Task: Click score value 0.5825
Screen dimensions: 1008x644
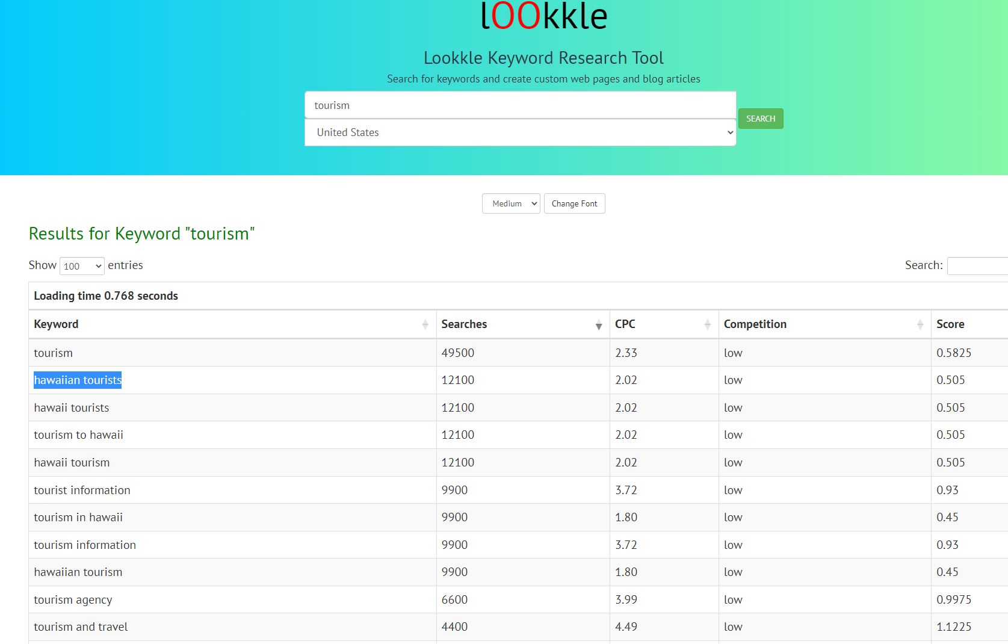Action: pyautogui.click(x=954, y=353)
